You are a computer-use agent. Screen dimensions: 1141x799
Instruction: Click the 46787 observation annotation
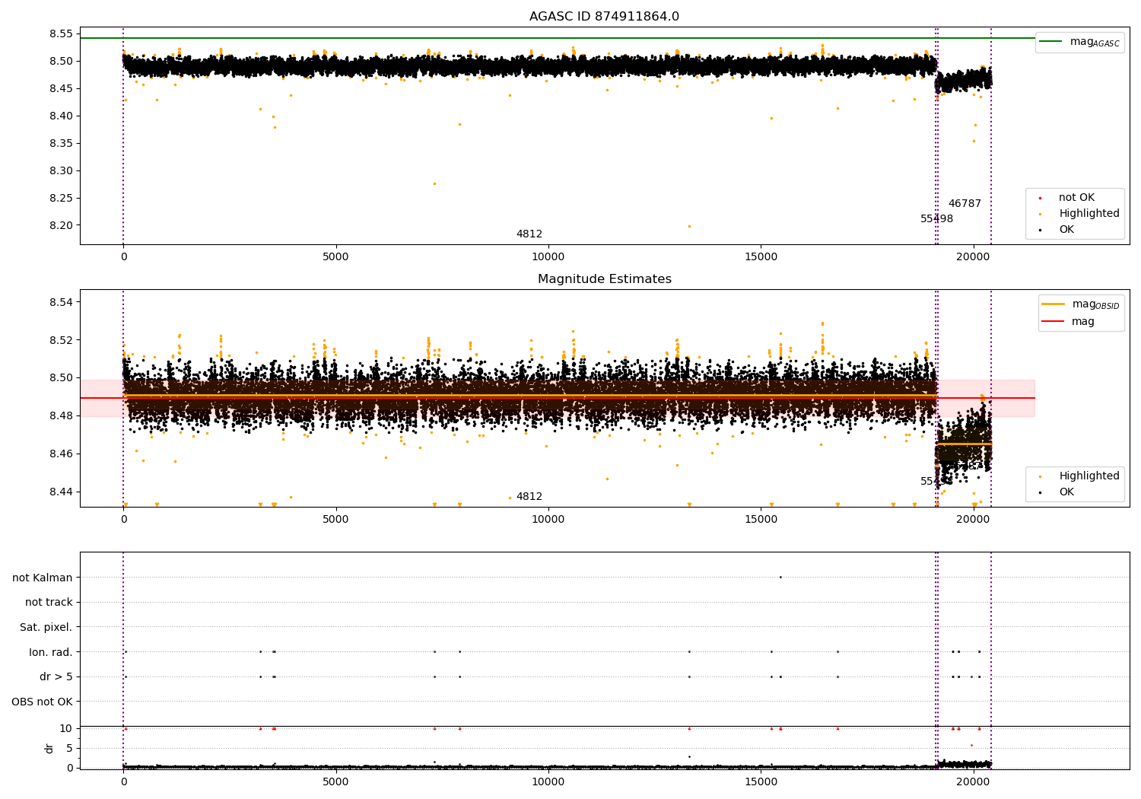tap(964, 204)
